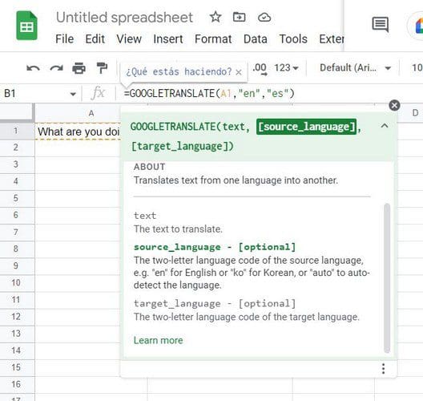The width and height of the screenshot is (423, 401).
Task: Click the select-all corner box
Action: (x=17, y=113)
